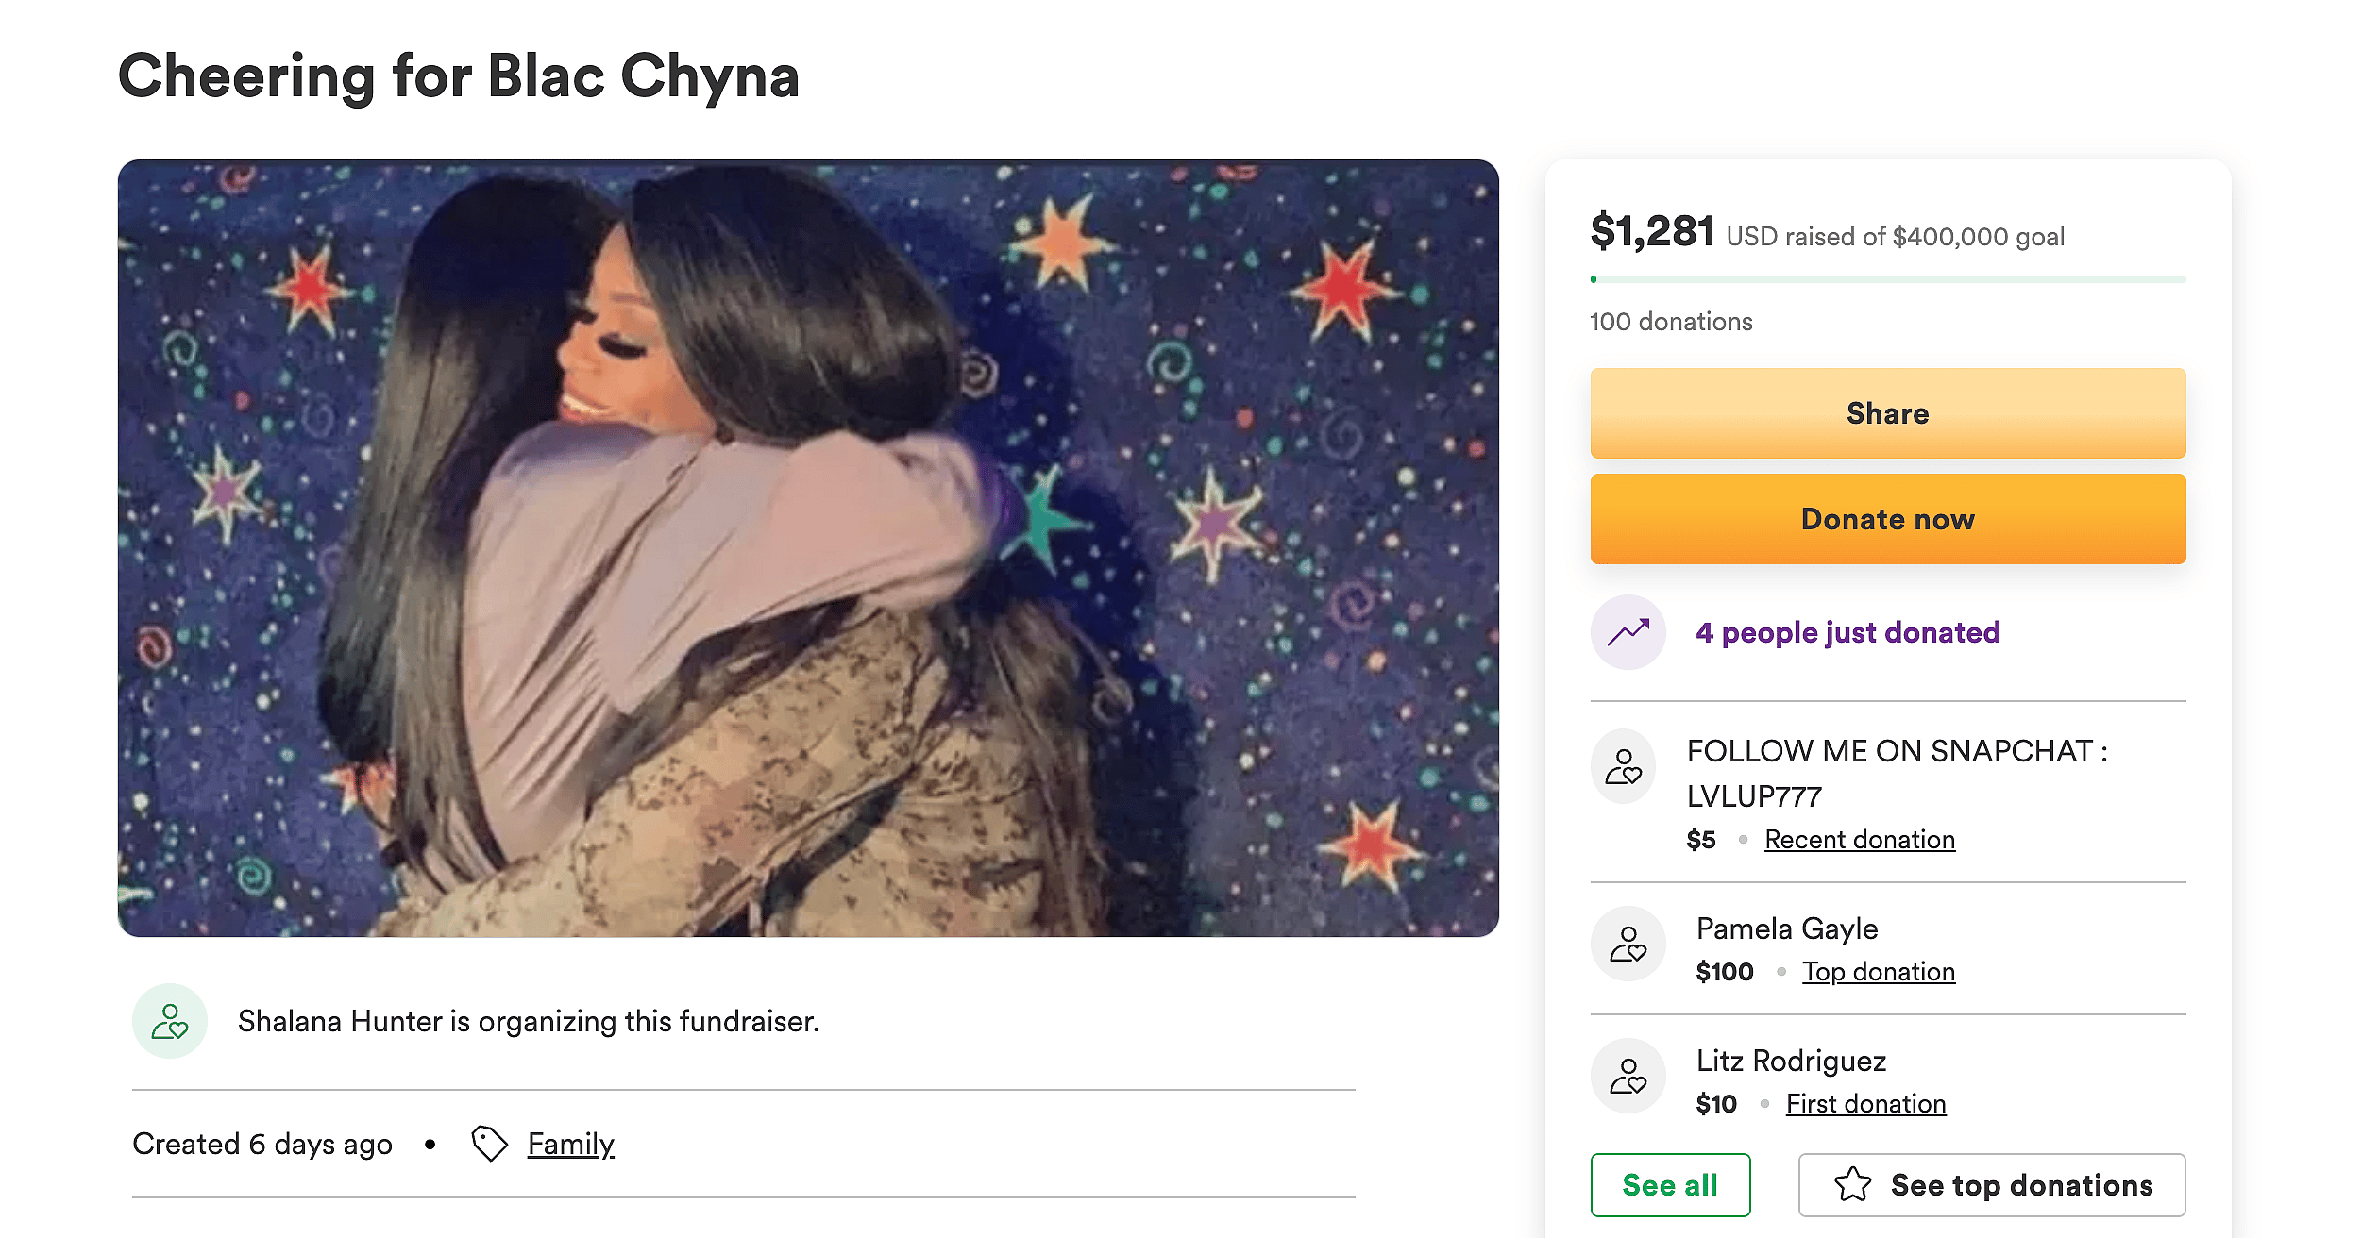Click the Share button
The image size is (2362, 1238).
1886,412
